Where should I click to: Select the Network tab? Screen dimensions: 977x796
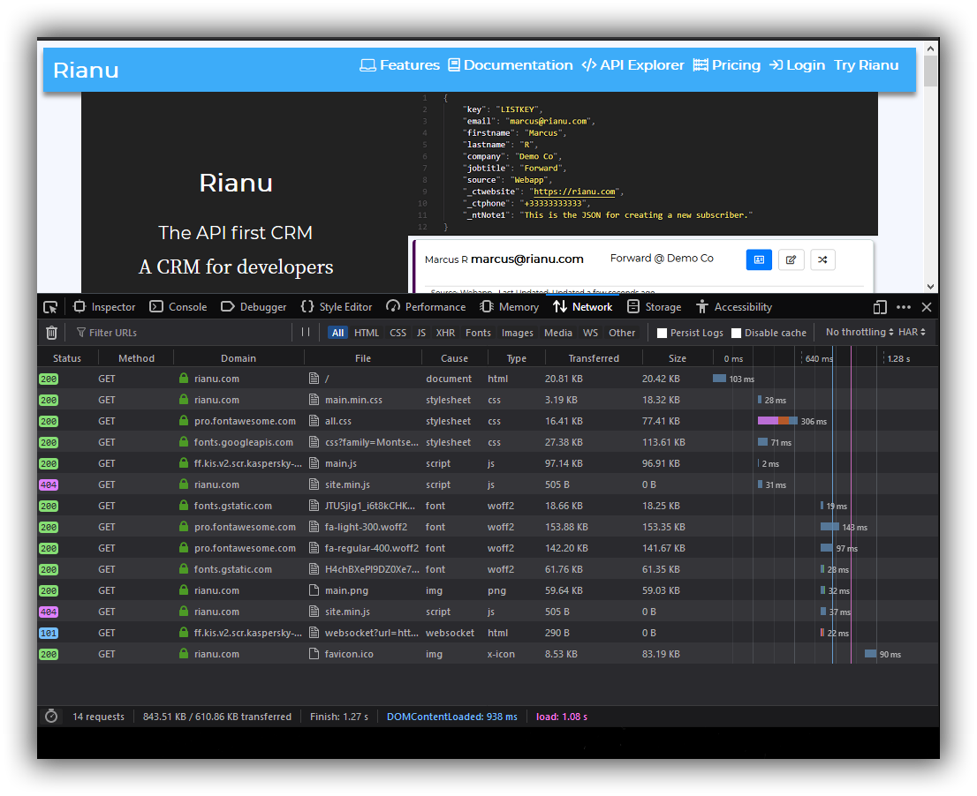click(x=583, y=307)
